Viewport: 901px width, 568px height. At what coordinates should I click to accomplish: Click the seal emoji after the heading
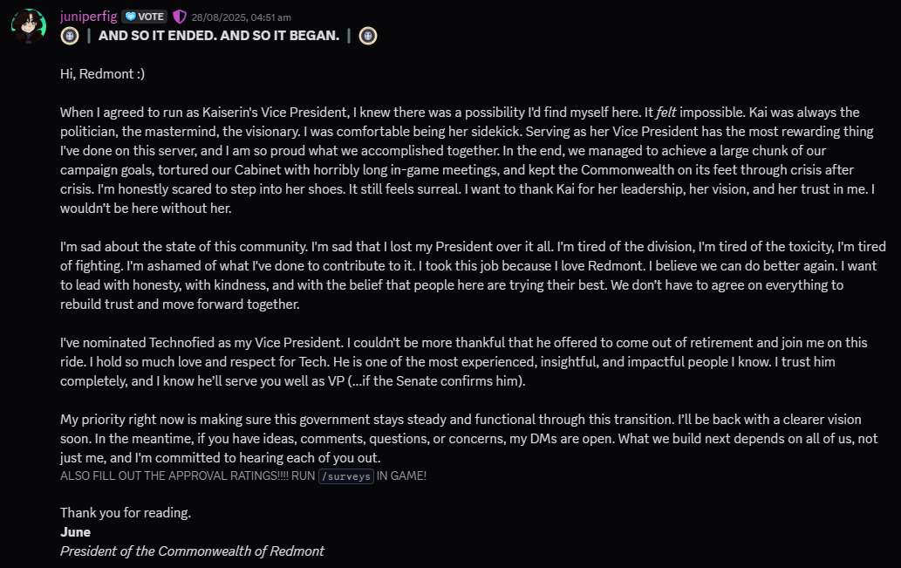pyautogui.click(x=368, y=36)
